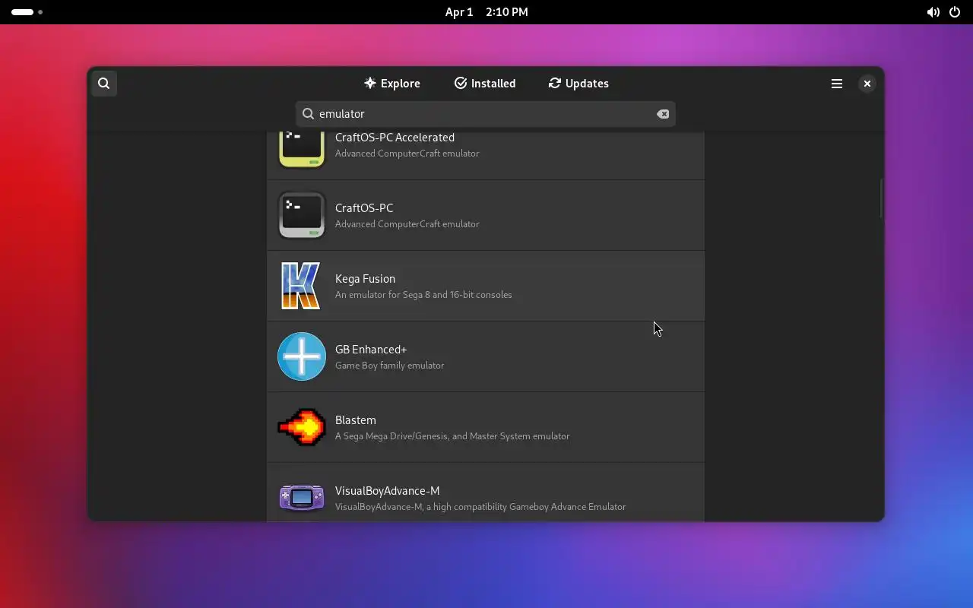Click the results list scrollbar

click(882, 199)
